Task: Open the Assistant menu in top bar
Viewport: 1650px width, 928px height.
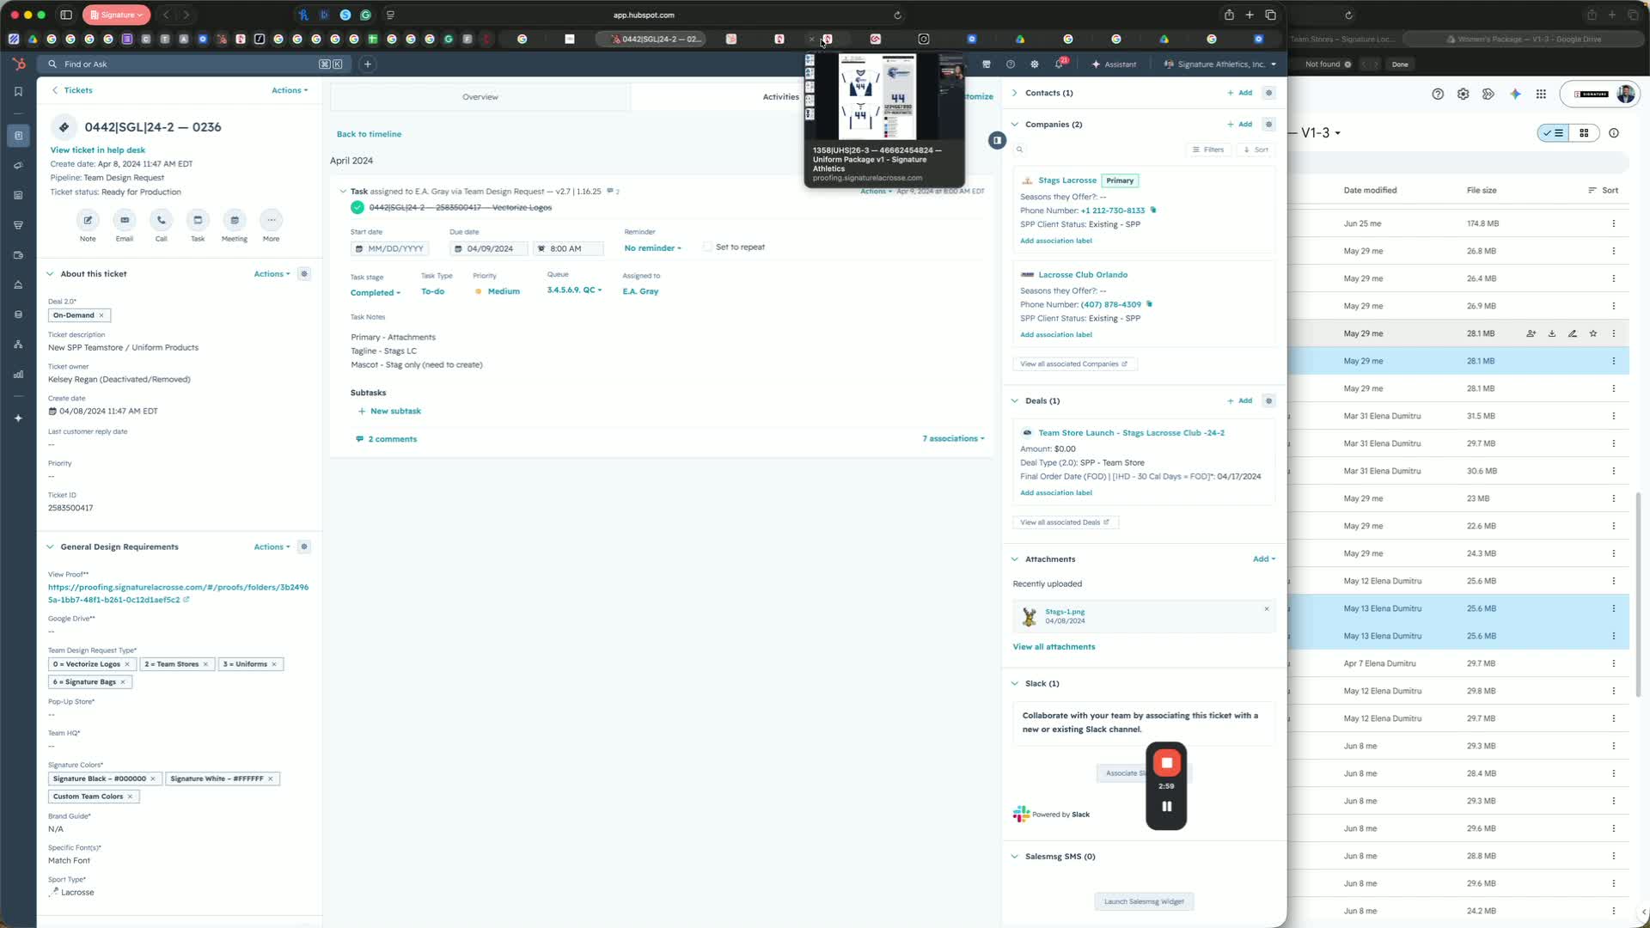Action: click(x=1114, y=64)
